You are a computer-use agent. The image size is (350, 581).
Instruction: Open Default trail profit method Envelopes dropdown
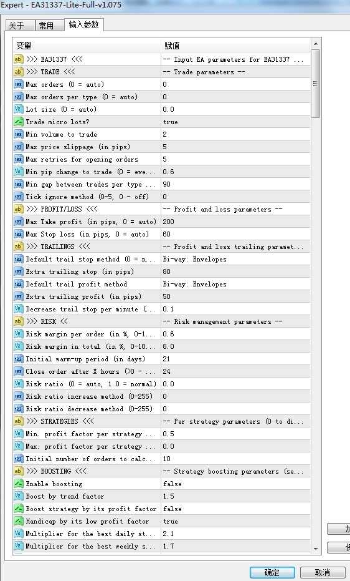pos(235,284)
